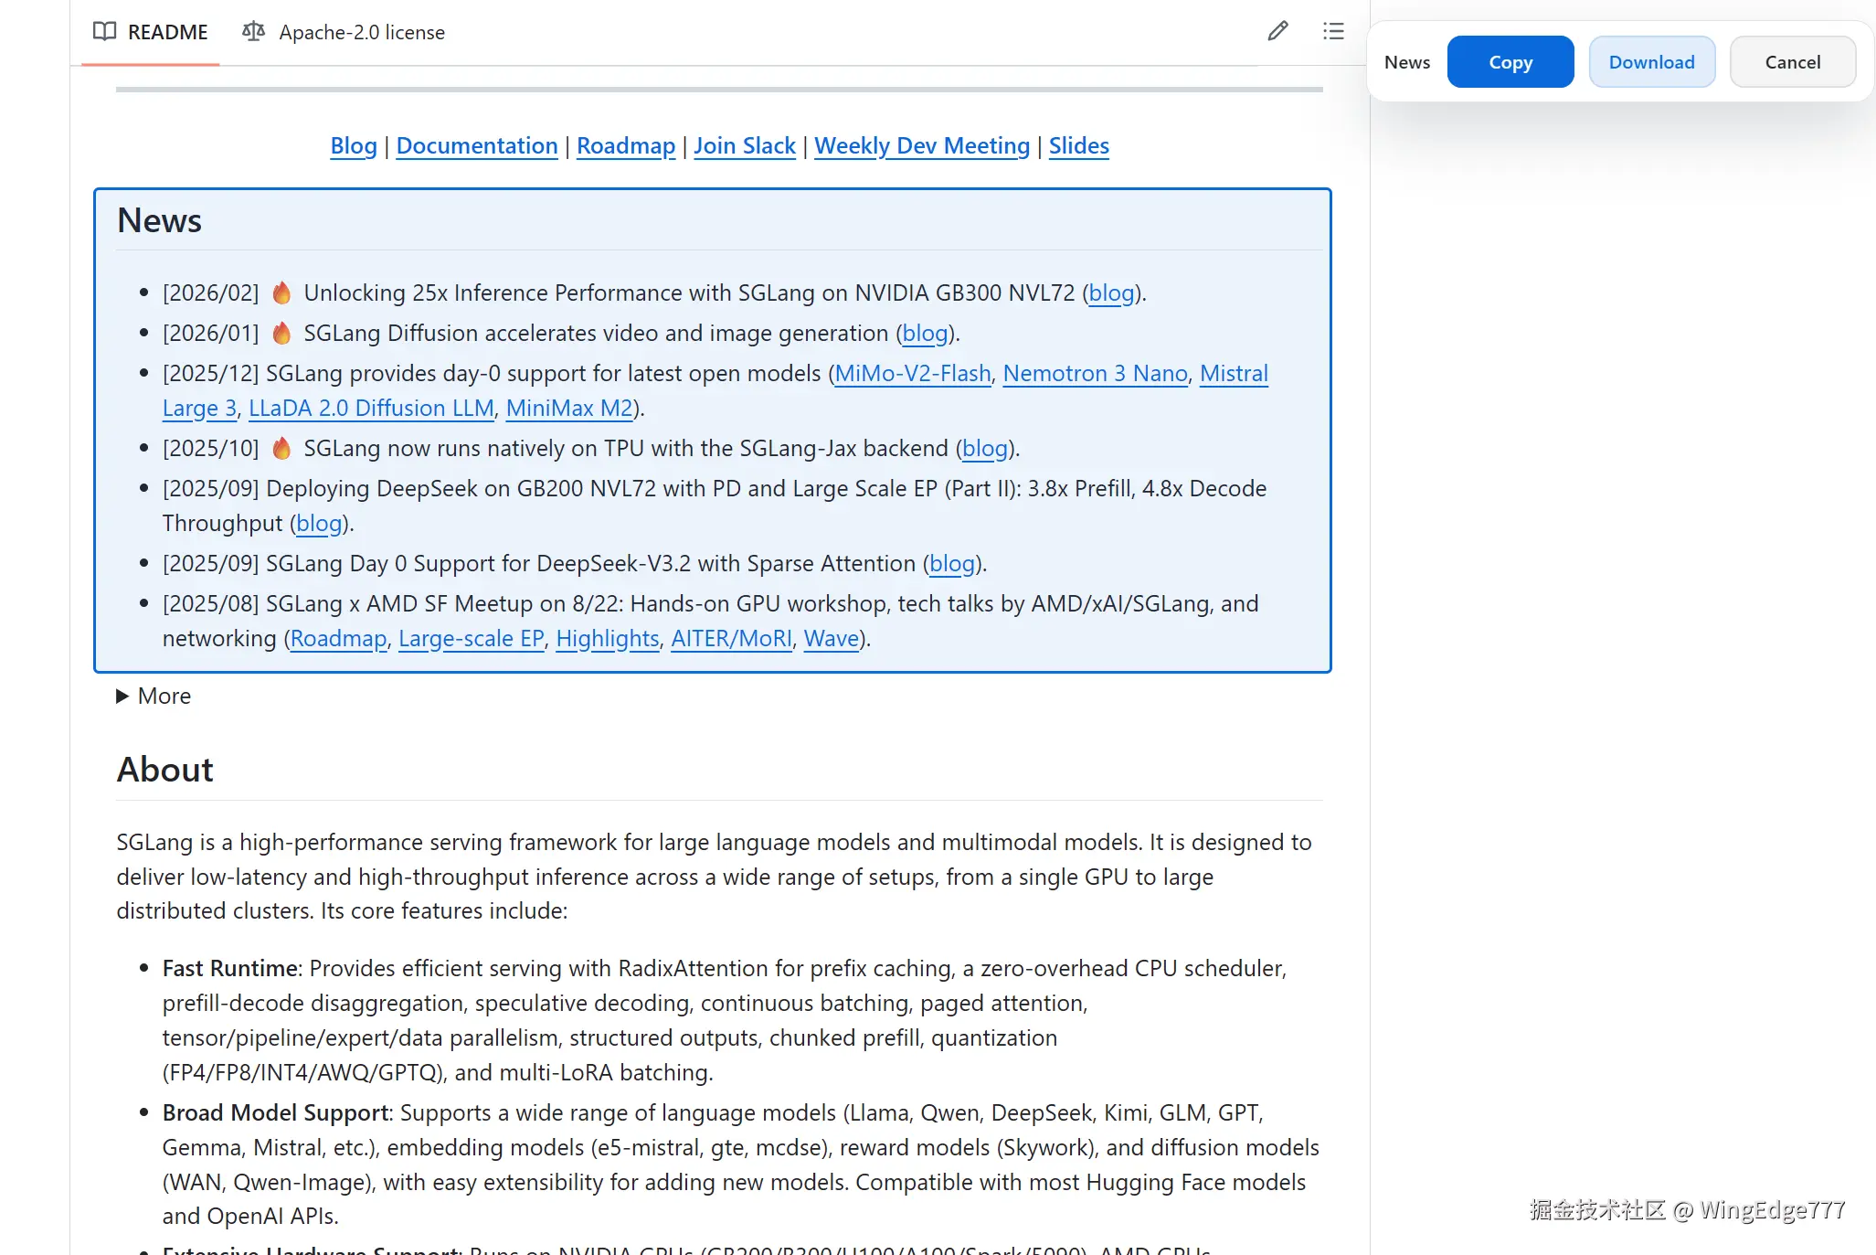
Task: Open the Slides link
Action: pyautogui.click(x=1078, y=146)
